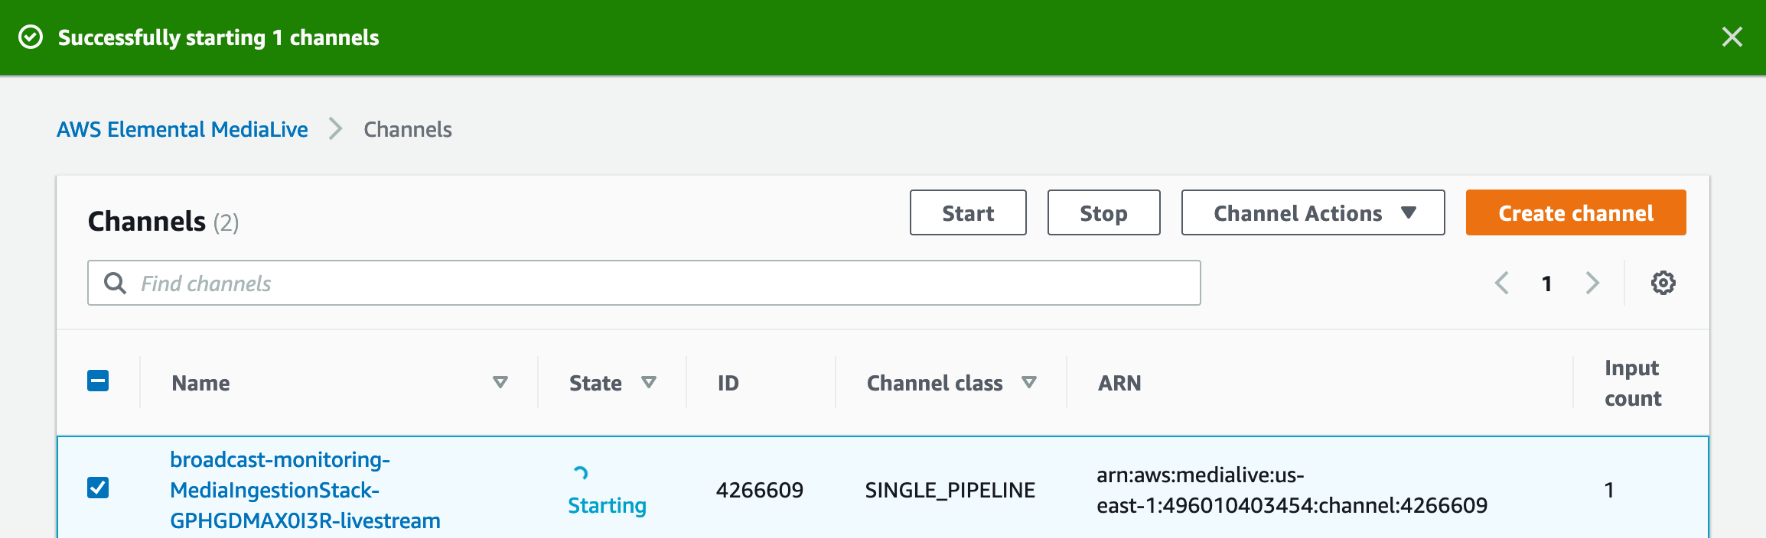Sort by Name column arrow
This screenshot has height=538, width=1766.
[x=500, y=382]
